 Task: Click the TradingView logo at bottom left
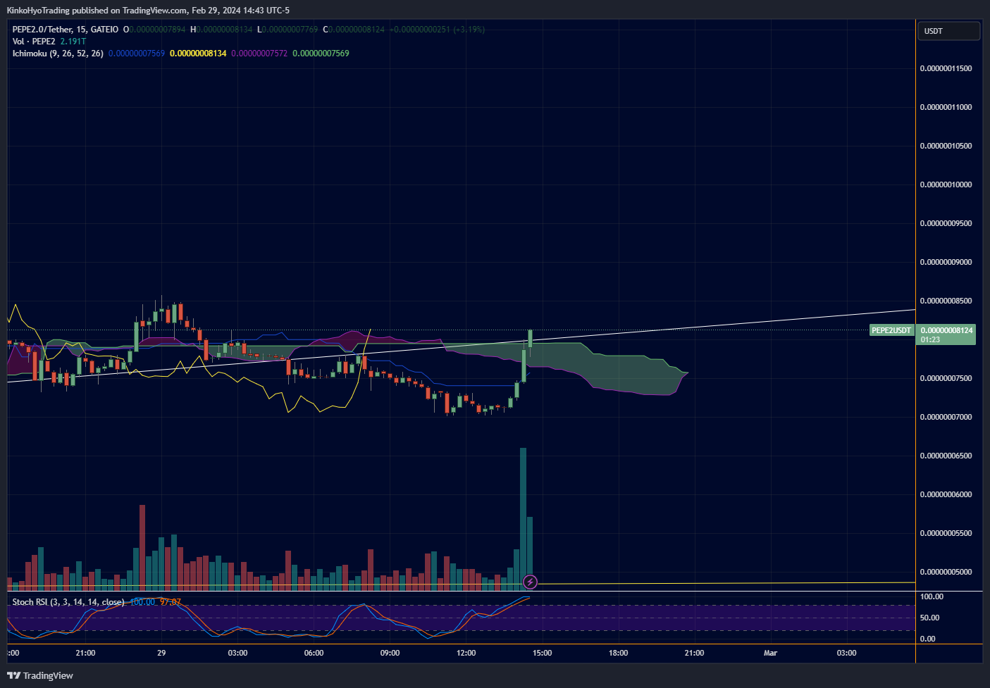point(40,675)
